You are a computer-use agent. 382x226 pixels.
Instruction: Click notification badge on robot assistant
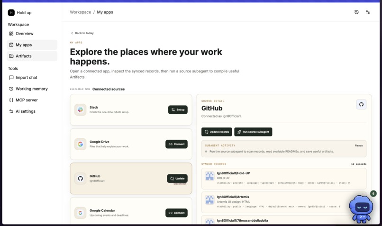(373, 194)
